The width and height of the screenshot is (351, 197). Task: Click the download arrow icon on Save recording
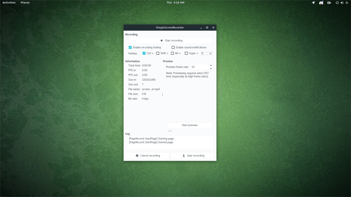tap(184, 156)
